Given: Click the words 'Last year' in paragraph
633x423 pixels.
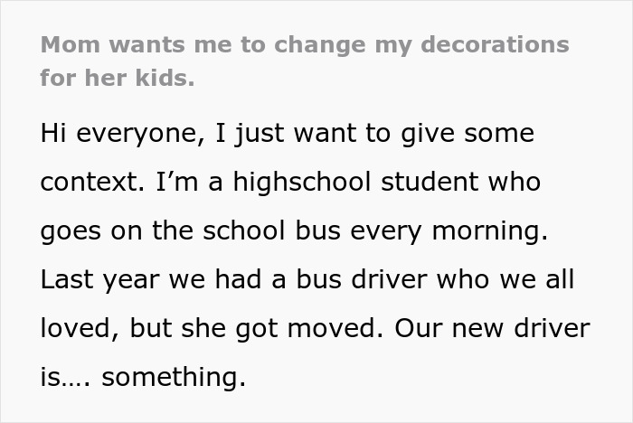Looking at the screenshot, I should coord(100,279).
